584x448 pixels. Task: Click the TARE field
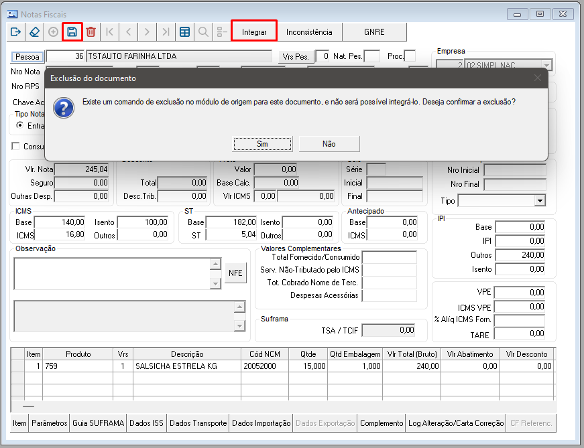[520, 333]
